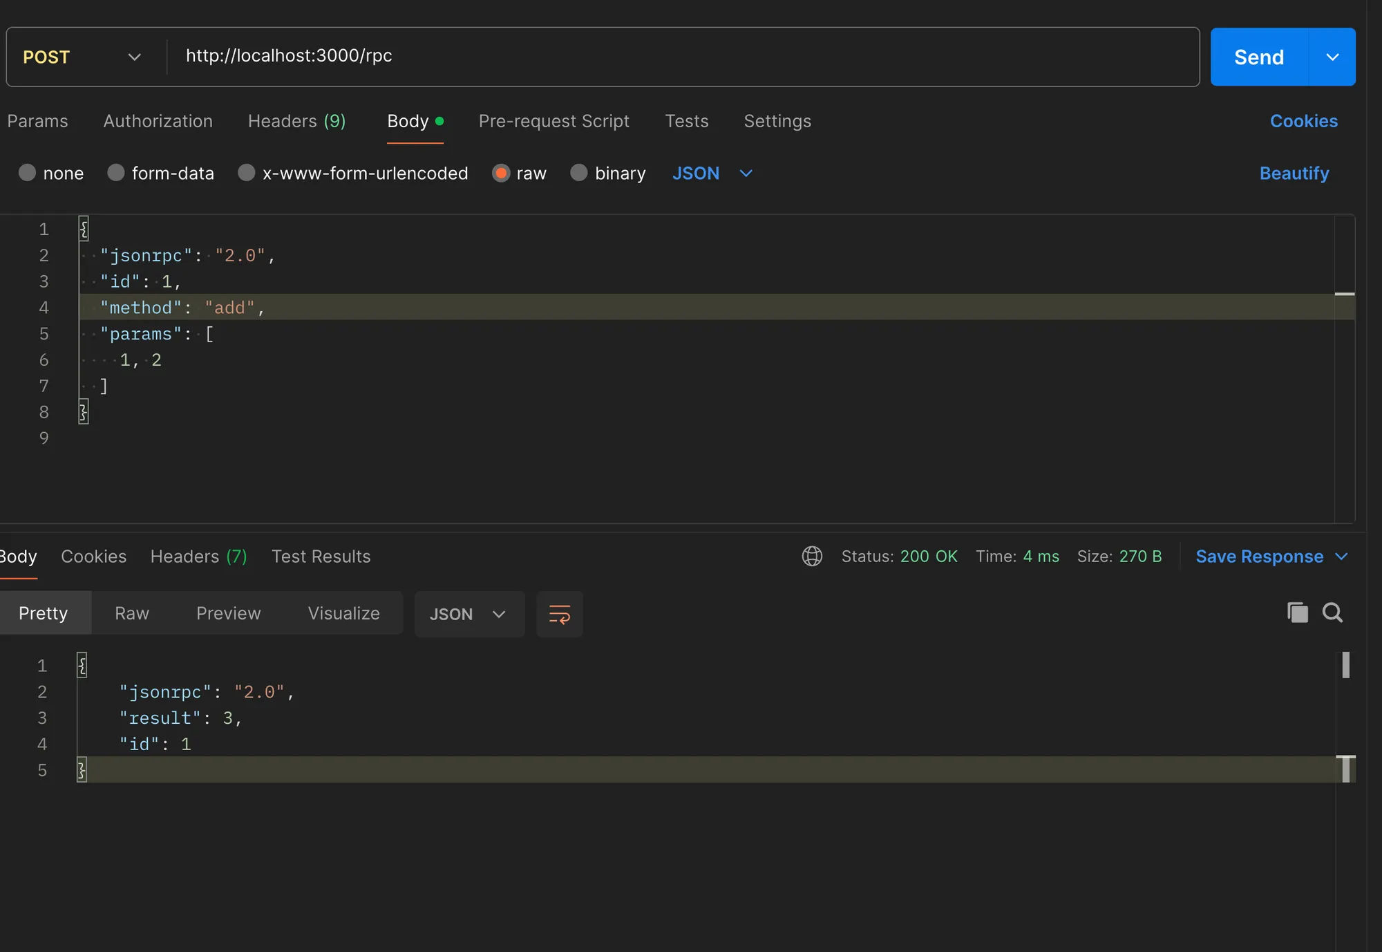Open the Cookies link
Image resolution: width=1382 pixels, height=952 pixels.
[x=1303, y=121]
